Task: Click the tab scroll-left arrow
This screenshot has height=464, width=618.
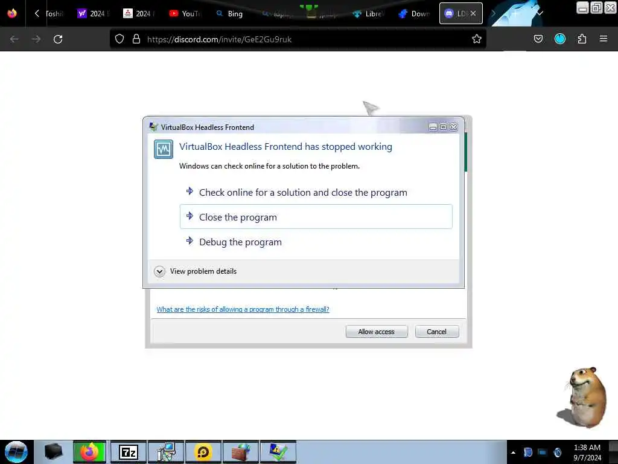Action: (37, 13)
